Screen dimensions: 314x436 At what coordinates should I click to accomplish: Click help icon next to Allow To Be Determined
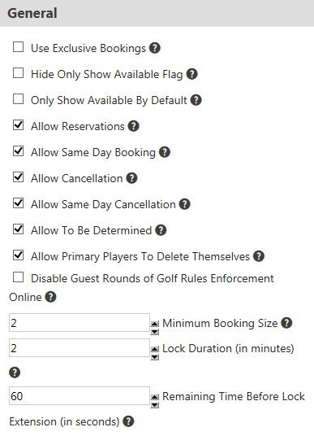tap(161, 230)
